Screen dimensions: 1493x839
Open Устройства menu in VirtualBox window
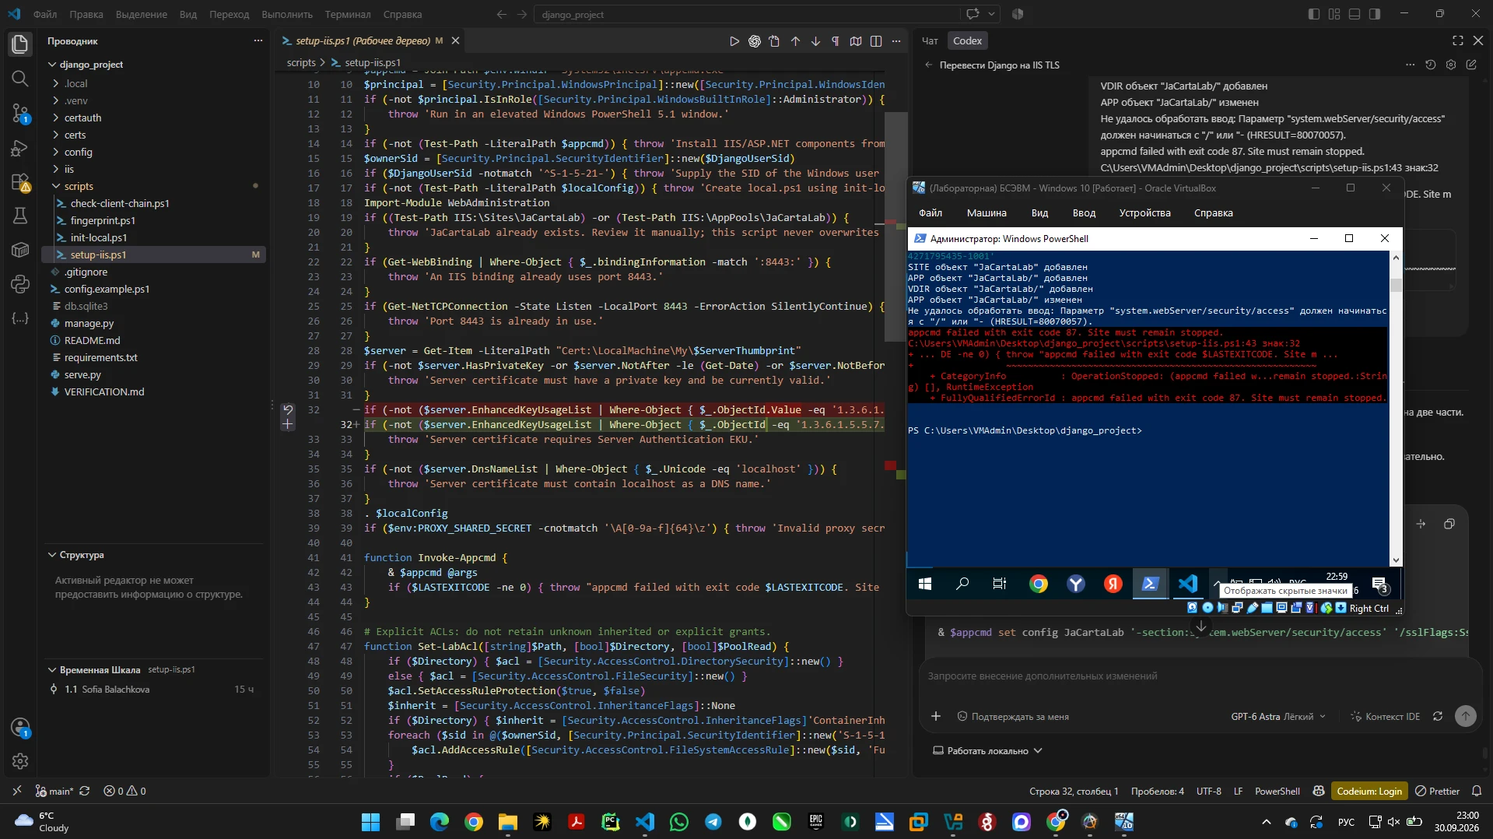click(x=1144, y=213)
